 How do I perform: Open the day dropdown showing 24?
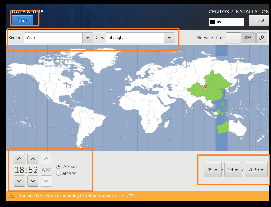(233, 170)
